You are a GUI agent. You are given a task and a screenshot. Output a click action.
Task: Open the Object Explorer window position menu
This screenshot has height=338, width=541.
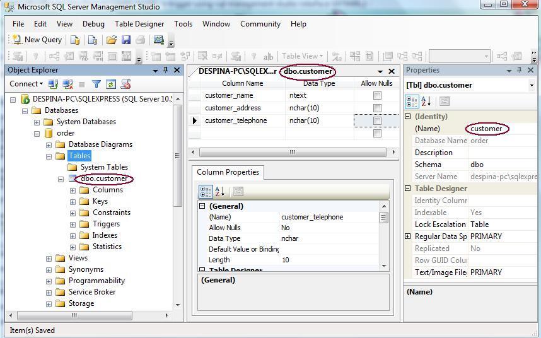(x=155, y=71)
